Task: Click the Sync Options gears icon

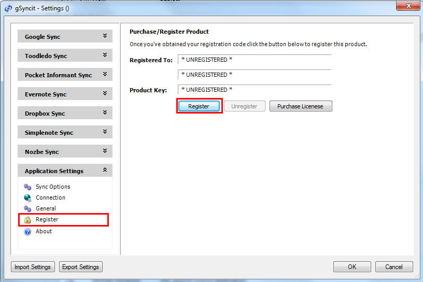Action: click(27, 187)
